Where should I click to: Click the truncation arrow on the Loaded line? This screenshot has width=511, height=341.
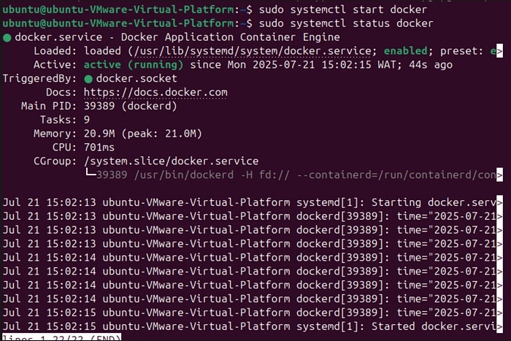(499, 51)
